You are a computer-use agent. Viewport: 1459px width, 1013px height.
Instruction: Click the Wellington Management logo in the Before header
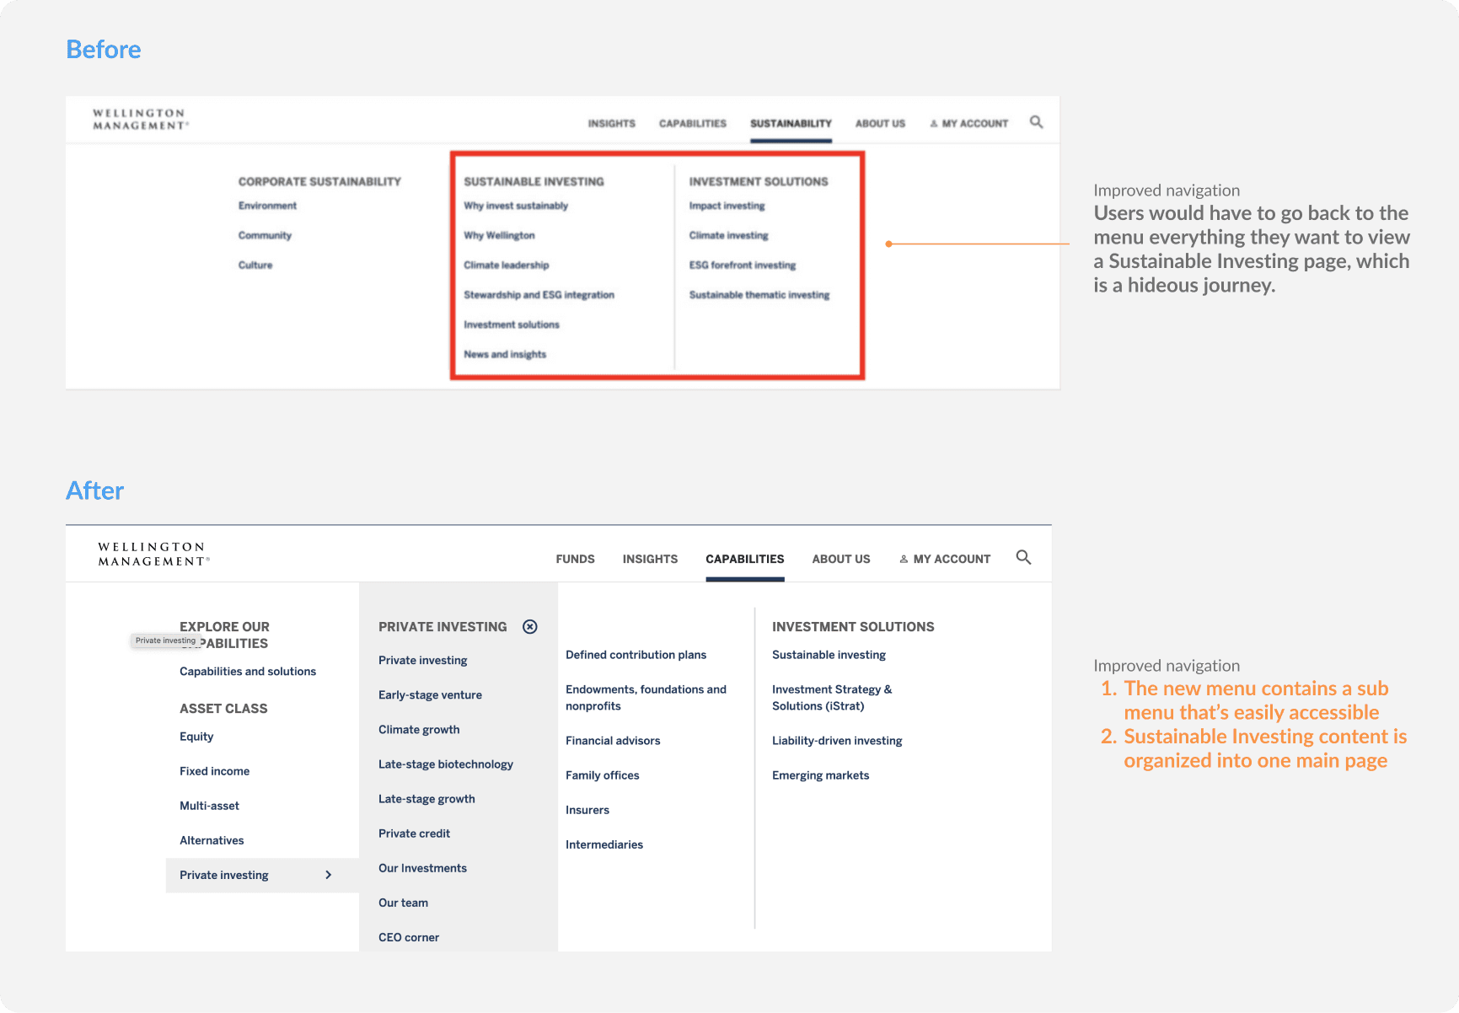pyautogui.click(x=141, y=119)
